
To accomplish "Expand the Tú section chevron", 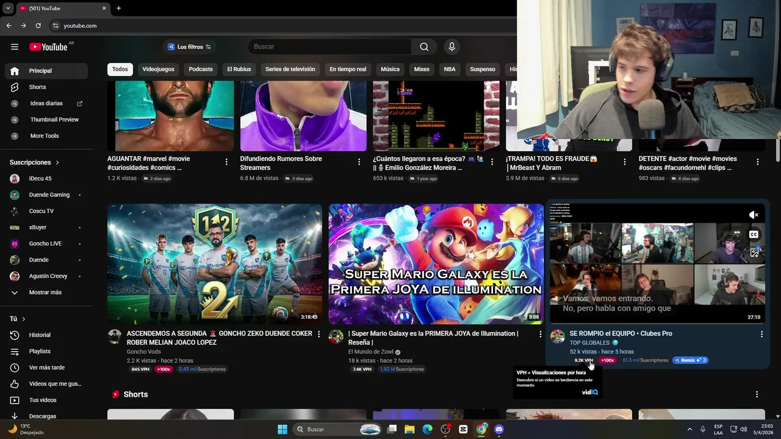I will point(24,319).
